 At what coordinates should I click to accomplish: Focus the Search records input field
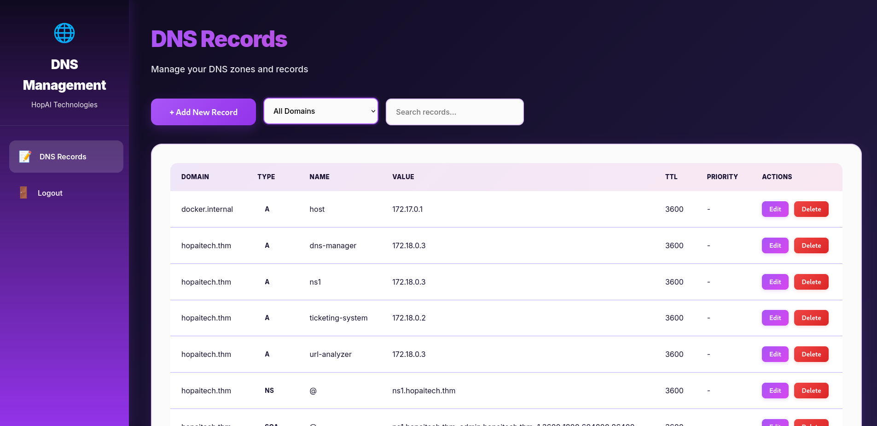[454, 112]
